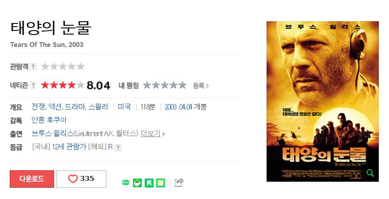This screenshot has width=389, height=199.
Task: Share to Naver Cafe with the cup icon
Action: coord(138,183)
